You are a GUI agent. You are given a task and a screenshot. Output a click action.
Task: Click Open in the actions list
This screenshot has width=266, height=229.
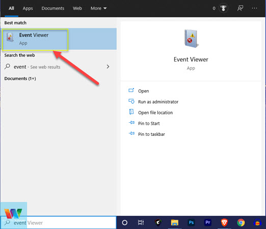pyautogui.click(x=143, y=91)
